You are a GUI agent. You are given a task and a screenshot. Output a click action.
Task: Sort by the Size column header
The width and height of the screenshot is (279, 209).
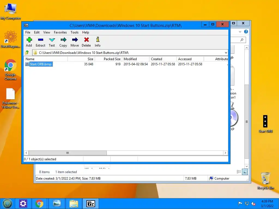81,59
